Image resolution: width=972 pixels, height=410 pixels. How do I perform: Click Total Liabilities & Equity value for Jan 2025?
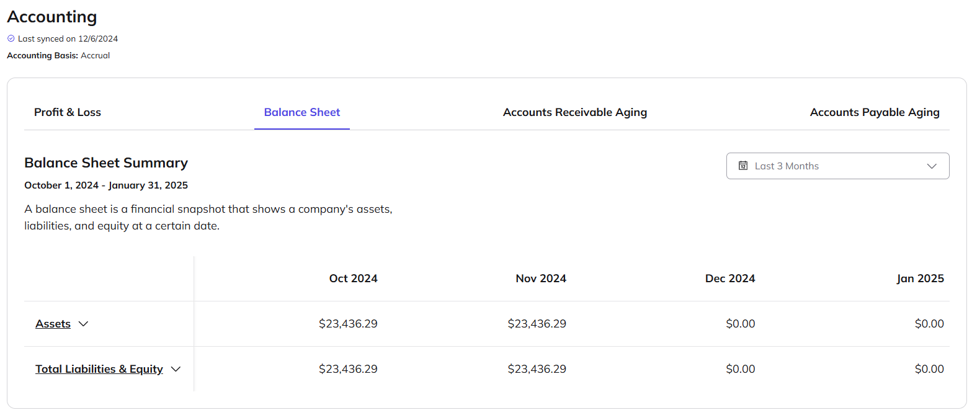(929, 369)
